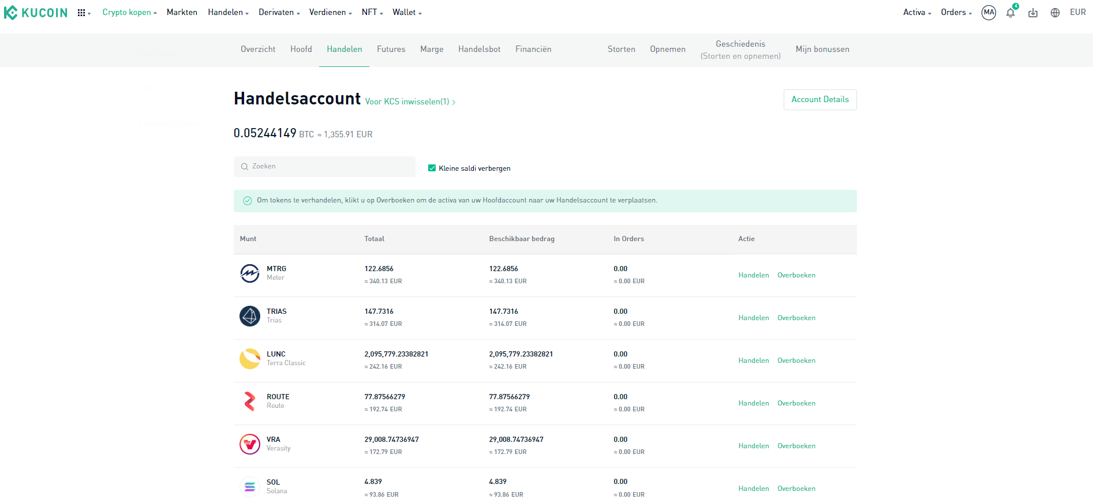The width and height of the screenshot is (1093, 499).
Task: Click the Account Details button
Action: click(819, 100)
